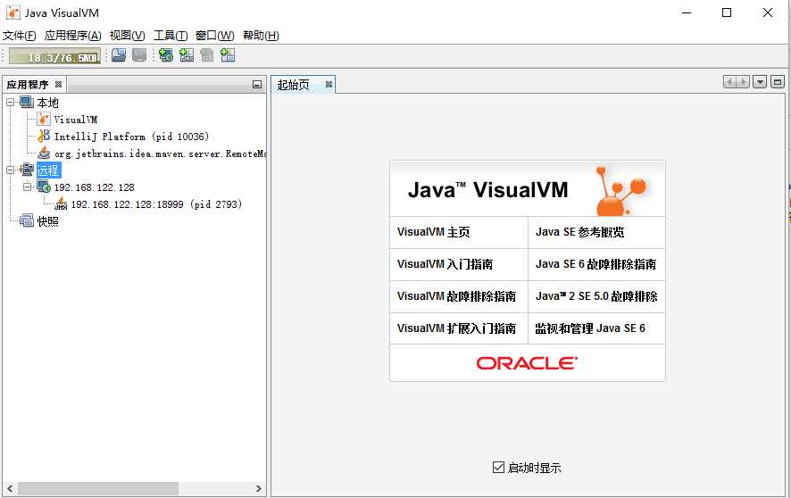Click the VisualVM application icon in tree

44,120
